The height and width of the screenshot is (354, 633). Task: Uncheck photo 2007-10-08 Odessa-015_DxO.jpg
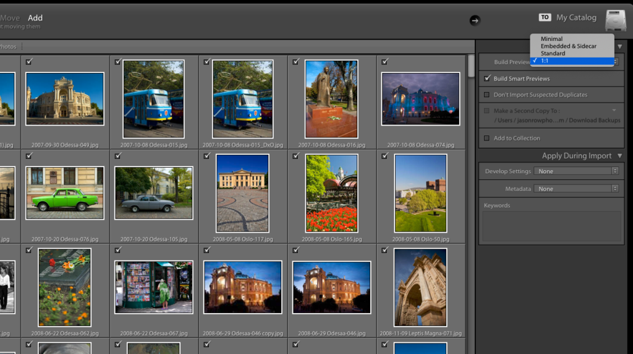(206, 62)
